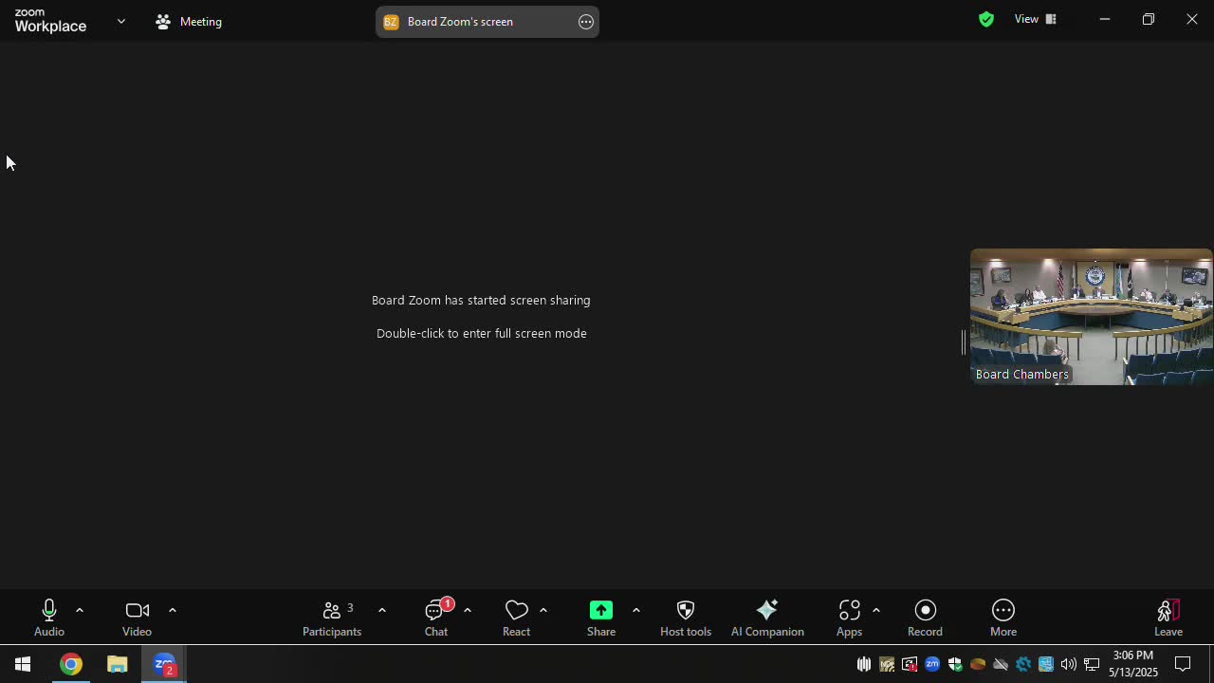This screenshot has width=1214, height=683.
Task: Open the View layout menu
Action: tap(1035, 19)
